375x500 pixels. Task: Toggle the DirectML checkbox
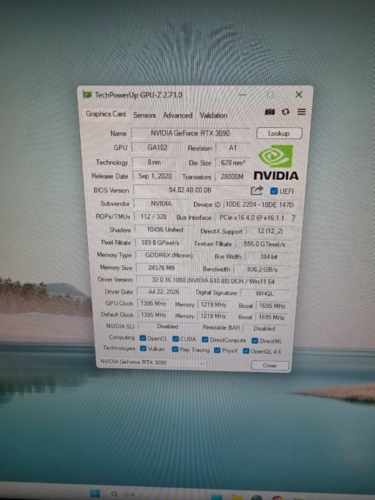[255, 341]
